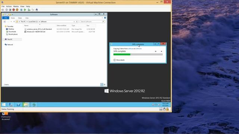Refresh the Software folder view
This screenshot has width=239, height=134.
[x=77, y=22]
